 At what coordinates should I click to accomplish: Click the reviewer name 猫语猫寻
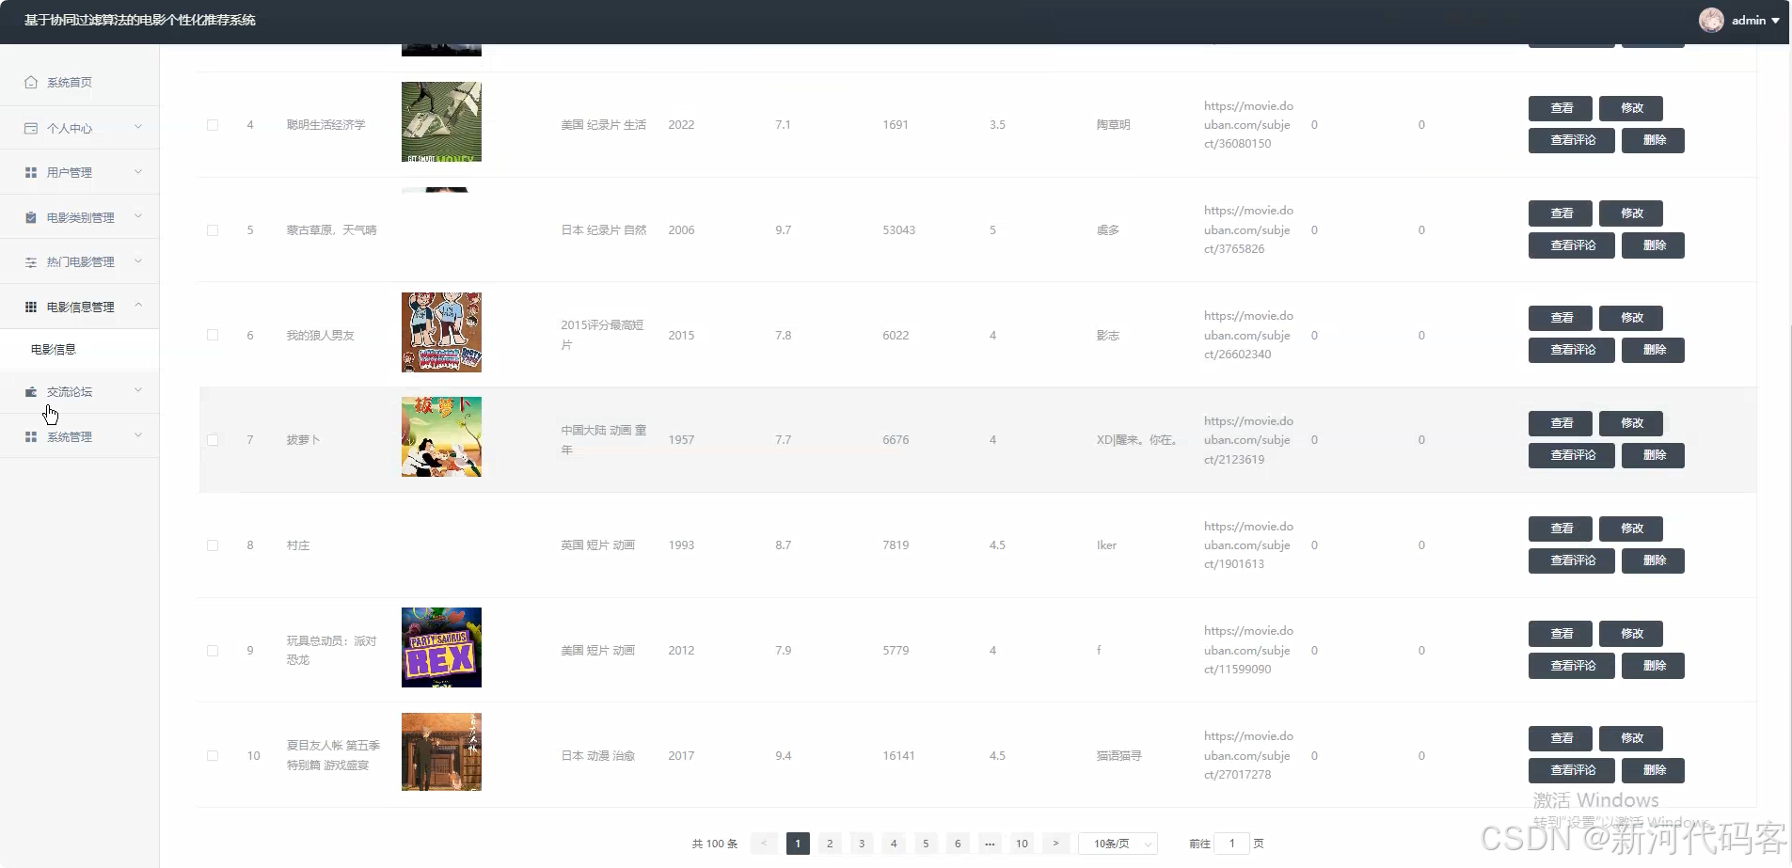click(x=1118, y=756)
